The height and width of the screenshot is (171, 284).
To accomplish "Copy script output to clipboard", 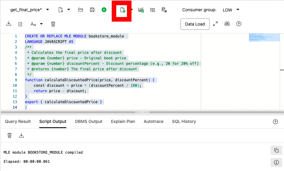I will (x=276, y=150).
